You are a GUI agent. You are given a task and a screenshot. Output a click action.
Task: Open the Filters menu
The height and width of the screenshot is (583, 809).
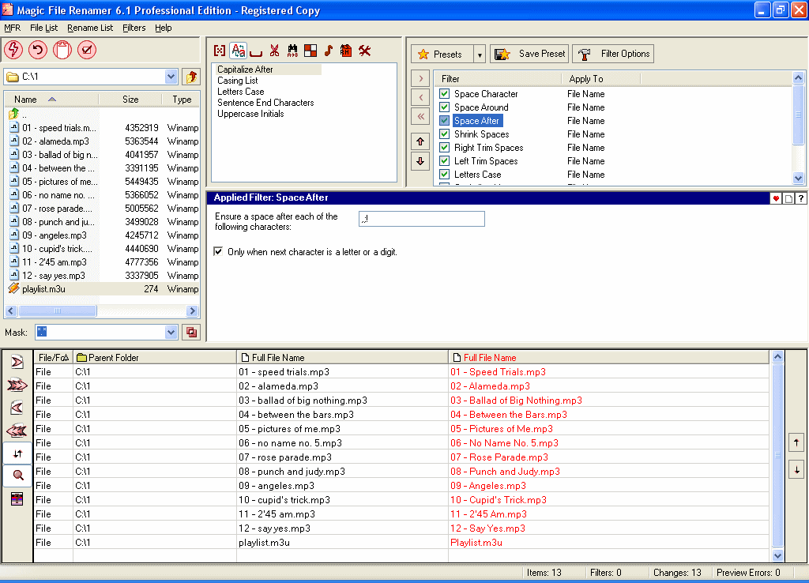tap(134, 28)
